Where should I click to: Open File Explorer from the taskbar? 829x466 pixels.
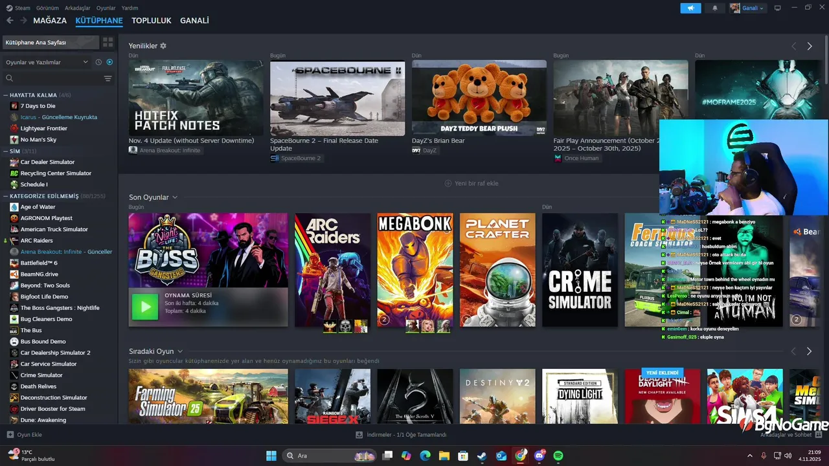(x=444, y=456)
